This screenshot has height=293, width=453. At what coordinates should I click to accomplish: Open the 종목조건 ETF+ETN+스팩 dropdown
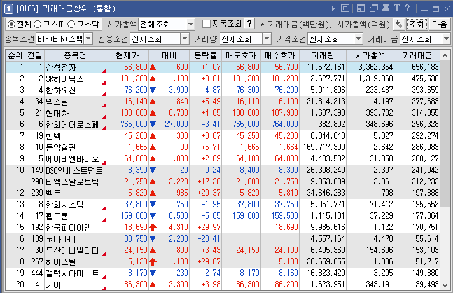(x=88, y=39)
